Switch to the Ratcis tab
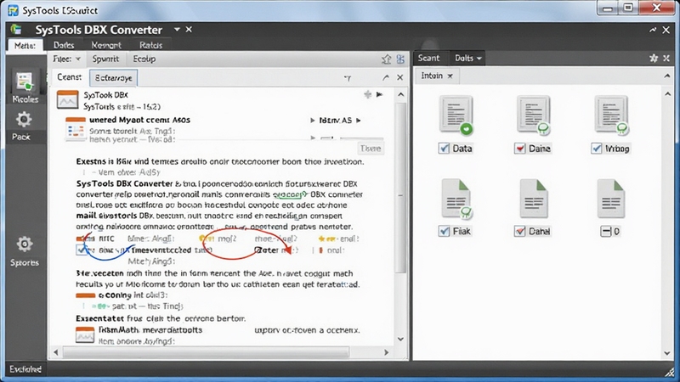This screenshot has height=382, width=680. tap(151, 45)
